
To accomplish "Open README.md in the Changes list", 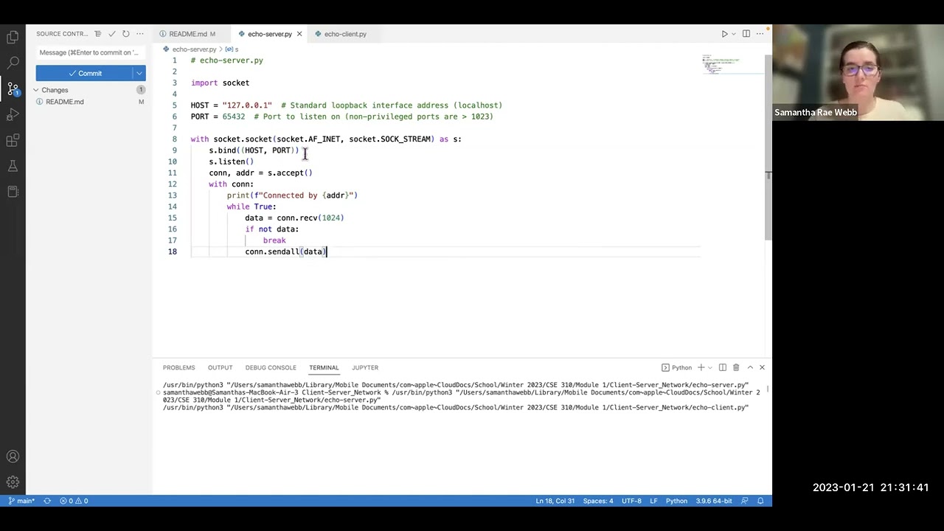I will (x=65, y=102).
